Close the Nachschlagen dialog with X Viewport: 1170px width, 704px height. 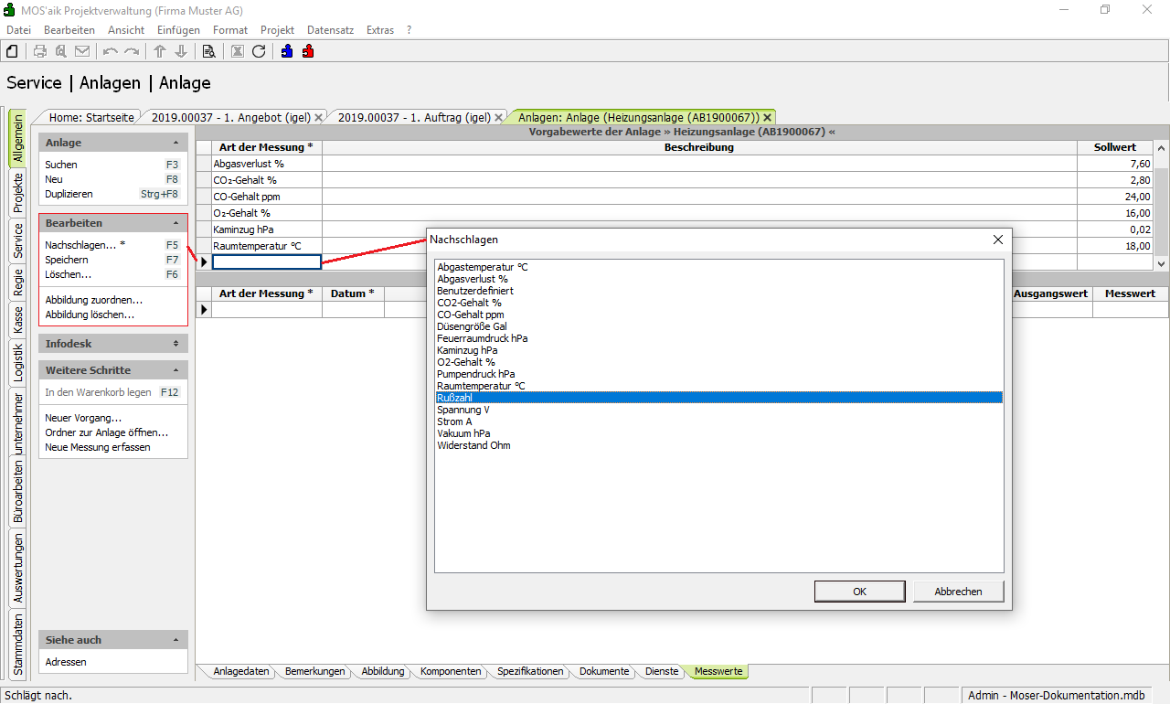tap(997, 240)
